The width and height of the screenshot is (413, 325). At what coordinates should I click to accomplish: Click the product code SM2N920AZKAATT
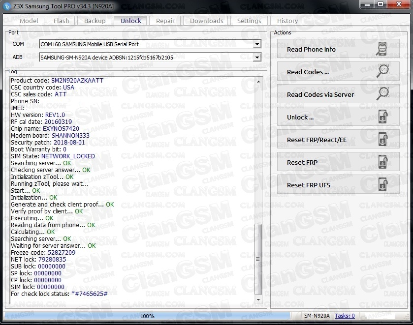pyautogui.click(x=77, y=81)
